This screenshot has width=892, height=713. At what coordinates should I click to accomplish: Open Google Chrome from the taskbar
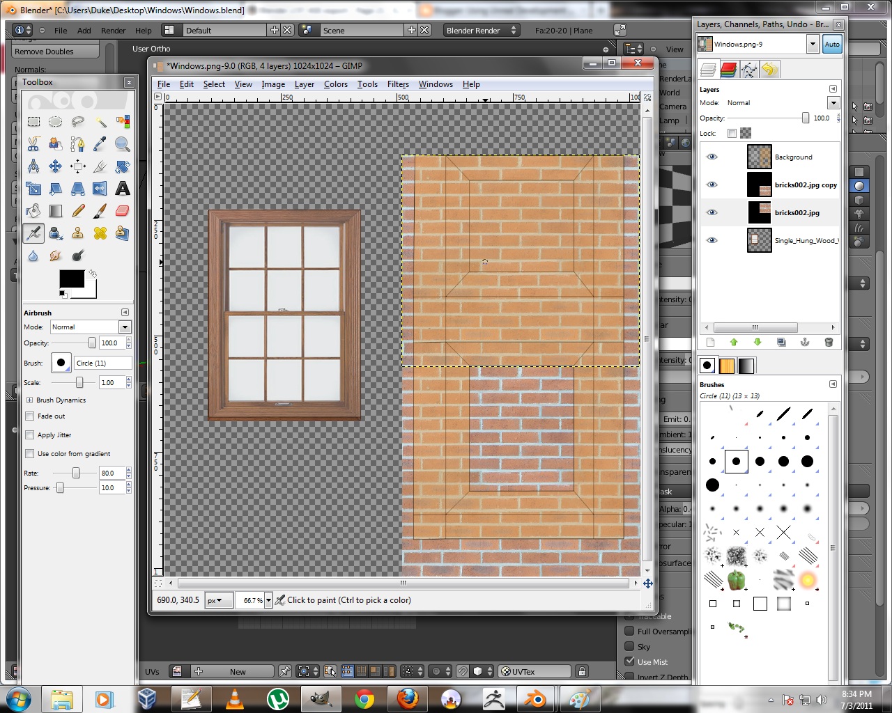(x=365, y=698)
